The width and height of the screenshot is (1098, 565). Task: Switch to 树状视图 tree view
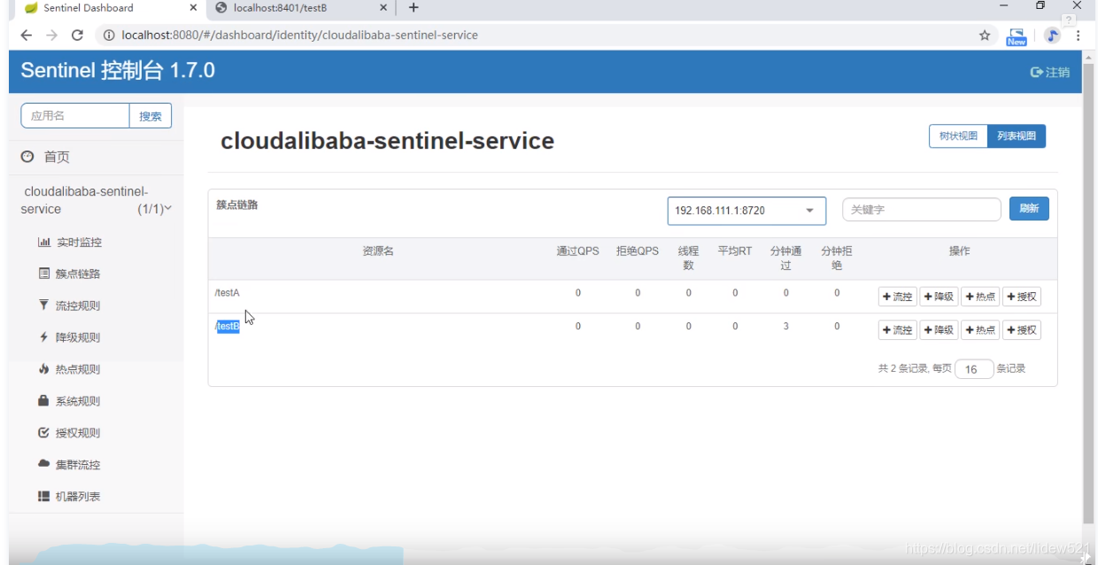958,135
